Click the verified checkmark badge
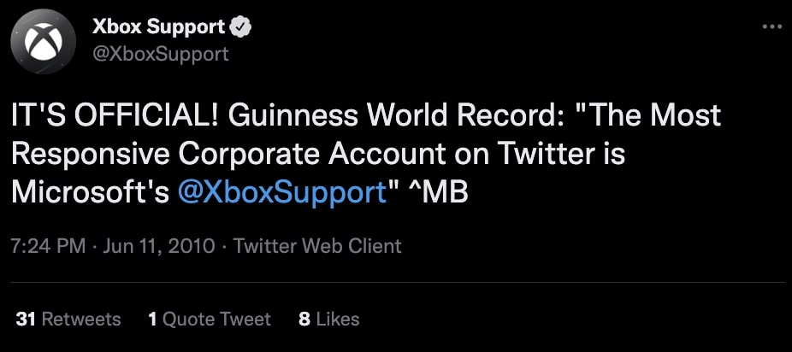The image size is (792, 352). tap(240, 27)
